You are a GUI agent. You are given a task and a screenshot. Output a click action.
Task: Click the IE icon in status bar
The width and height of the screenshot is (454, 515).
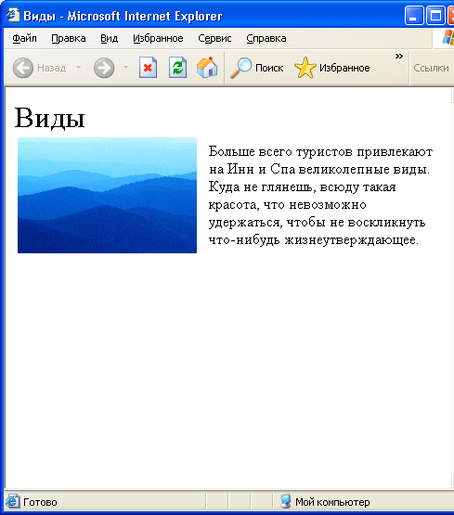pos(12,501)
